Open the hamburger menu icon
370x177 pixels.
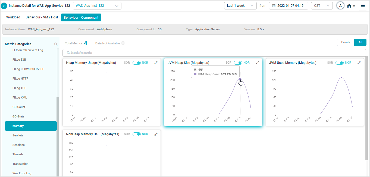tap(363, 5)
